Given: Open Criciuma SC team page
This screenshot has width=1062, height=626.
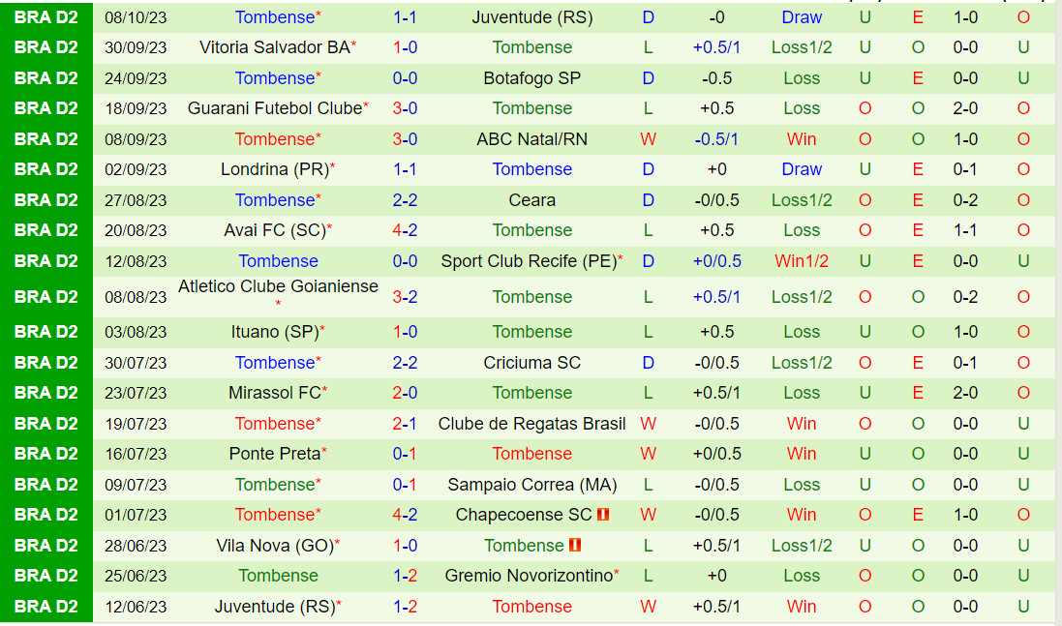Looking at the screenshot, I should [531, 363].
